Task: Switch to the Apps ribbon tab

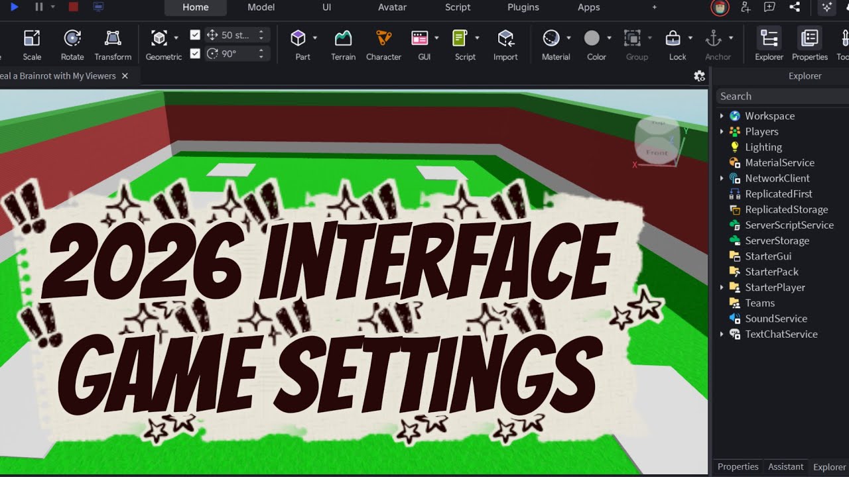Action: [x=589, y=7]
